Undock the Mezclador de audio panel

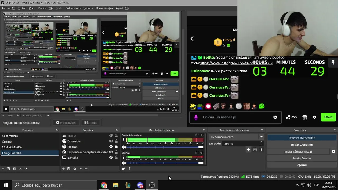click(x=204, y=130)
